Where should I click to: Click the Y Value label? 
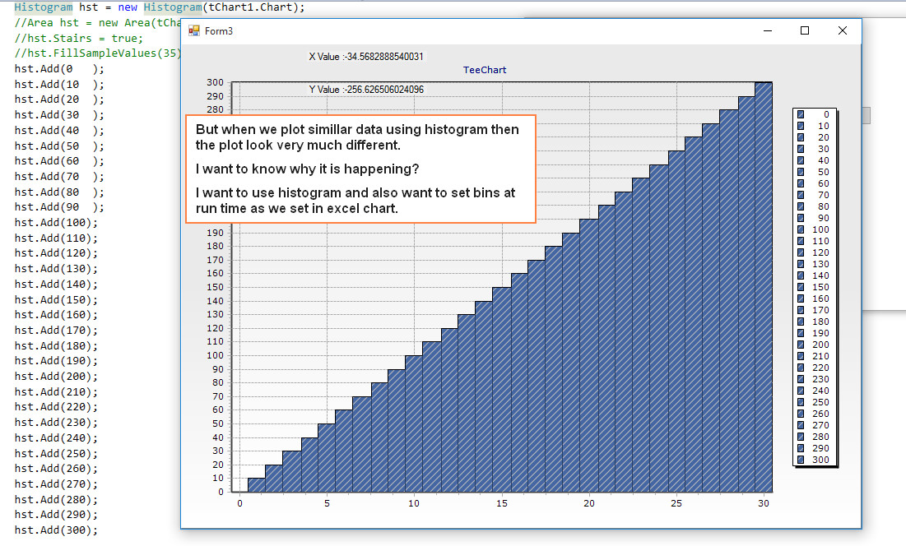pos(366,90)
